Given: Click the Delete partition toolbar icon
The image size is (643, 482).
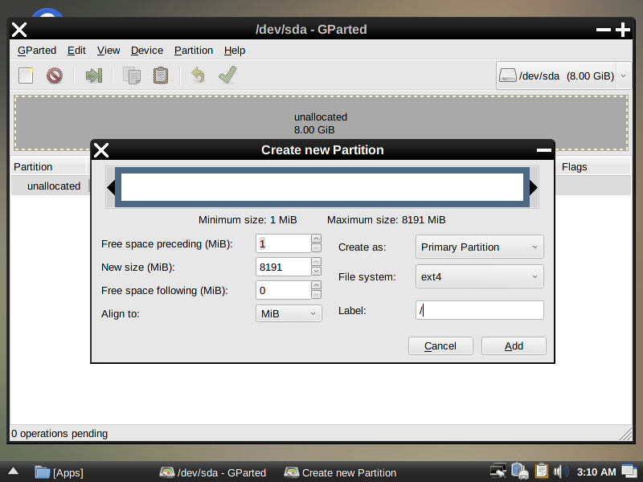Looking at the screenshot, I should pos(55,76).
